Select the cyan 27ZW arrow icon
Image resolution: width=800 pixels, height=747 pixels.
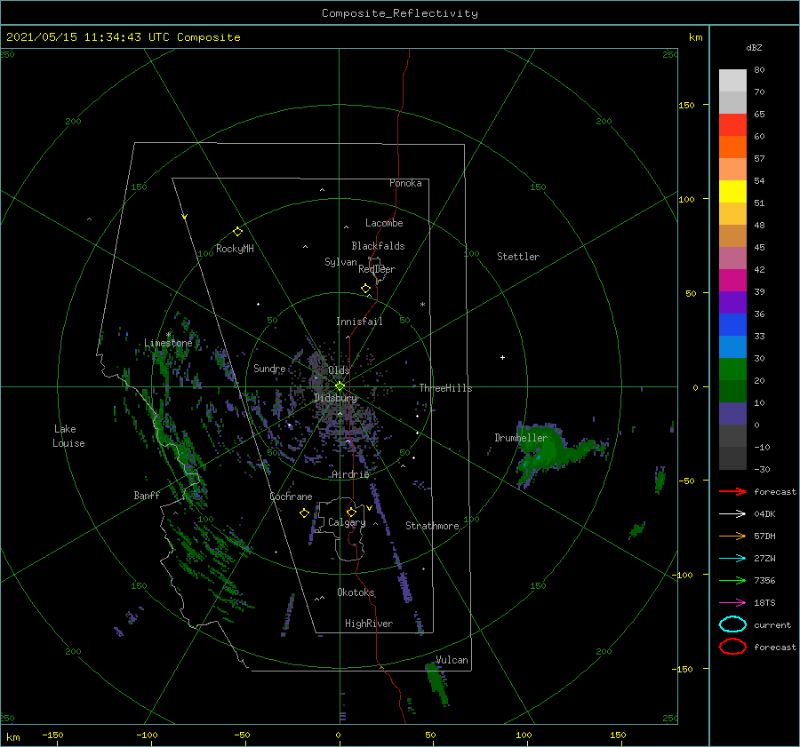[x=732, y=559]
